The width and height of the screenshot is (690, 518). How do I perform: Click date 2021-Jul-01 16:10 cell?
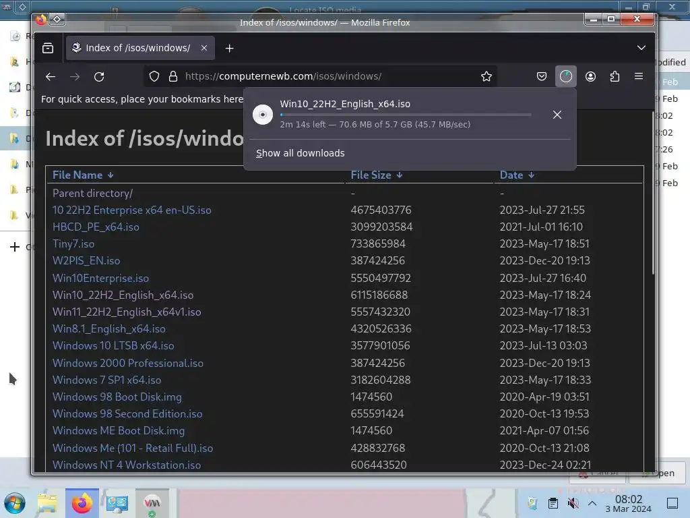pyautogui.click(x=541, y=227)
